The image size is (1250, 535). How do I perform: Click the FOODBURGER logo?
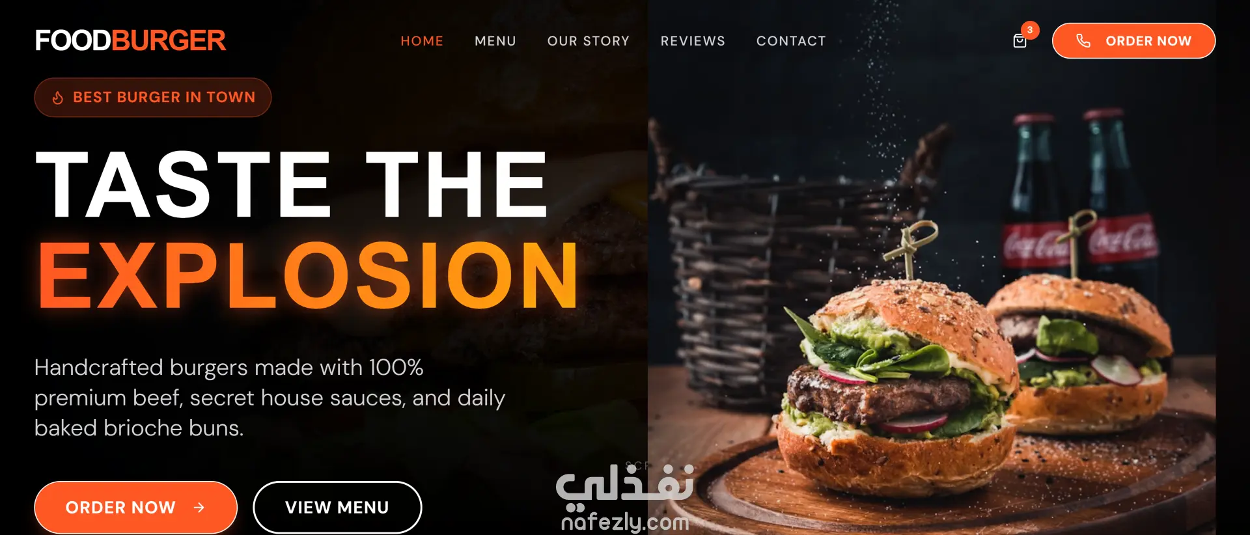[130, 40]
